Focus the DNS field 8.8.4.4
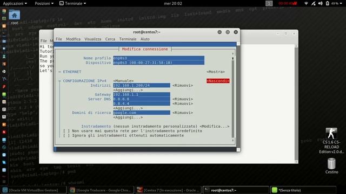Screen dimensions: 346x194 (142, 103)
